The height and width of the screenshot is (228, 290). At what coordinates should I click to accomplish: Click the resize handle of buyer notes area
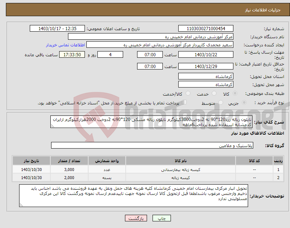pos(21,205)
